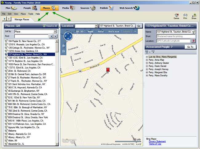Click the Go To button
200x149 pixels.
point(190,47)
